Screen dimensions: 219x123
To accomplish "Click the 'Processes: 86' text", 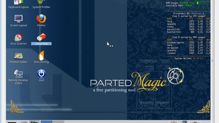I will pos(181,14).
